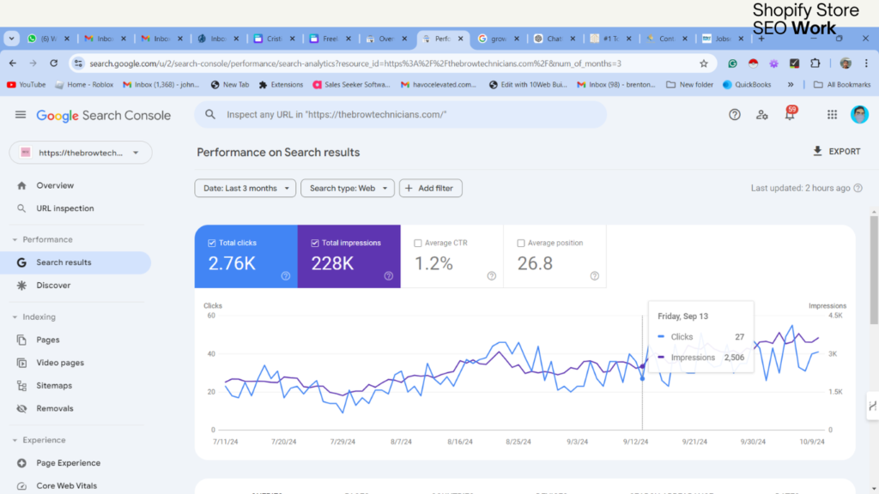The width and height of the screenshot is (879, 494).
Task: Bookmark this page with the star icon
Action: click(704, 63)
